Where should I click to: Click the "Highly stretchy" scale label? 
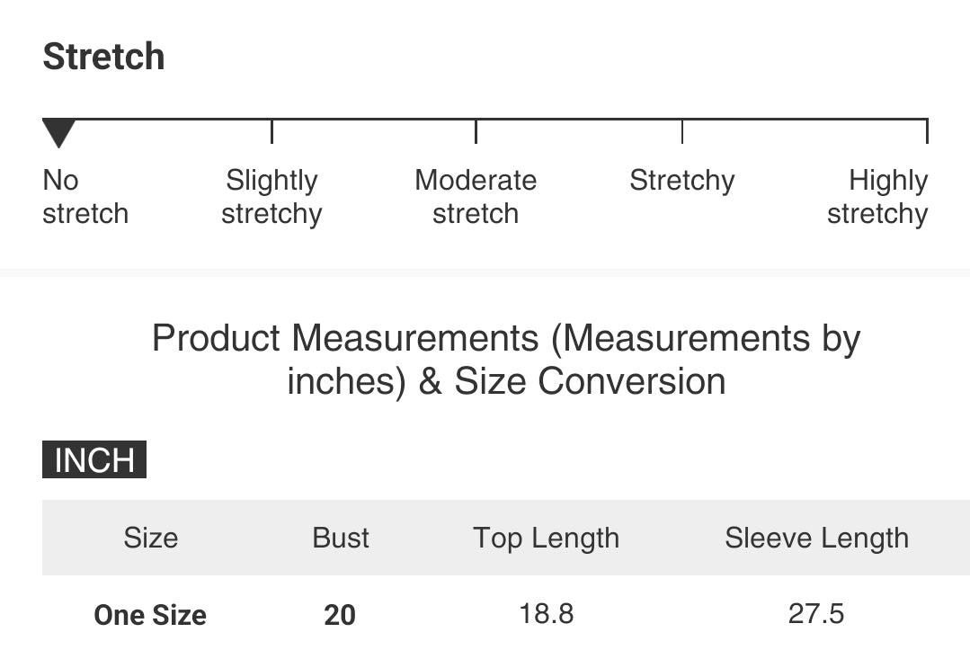(x=877, y=197)
